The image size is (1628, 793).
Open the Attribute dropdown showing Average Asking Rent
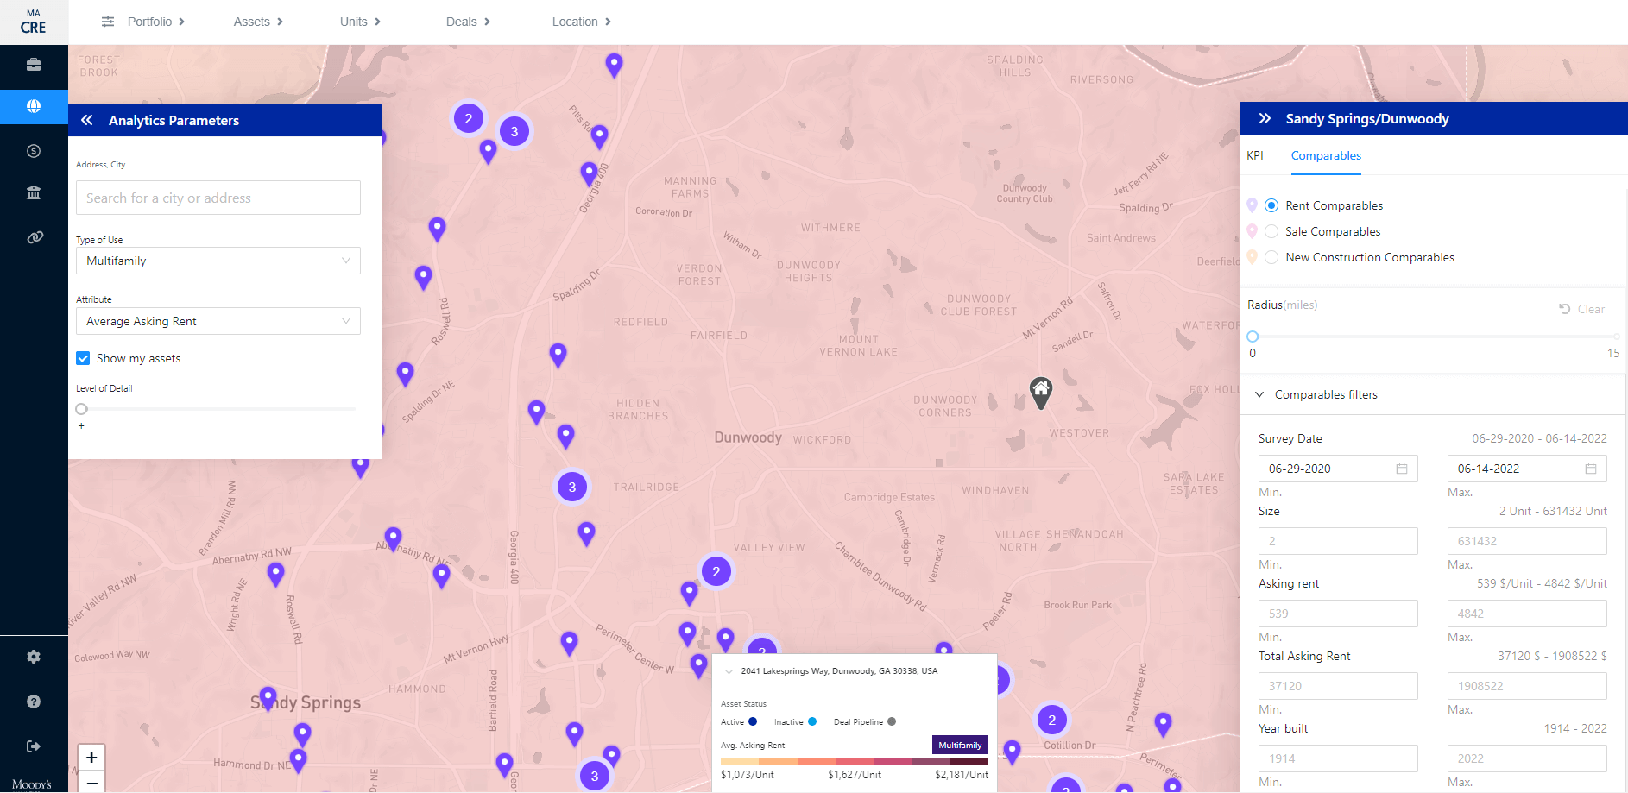pyautogui.click(x=218, y=321)
